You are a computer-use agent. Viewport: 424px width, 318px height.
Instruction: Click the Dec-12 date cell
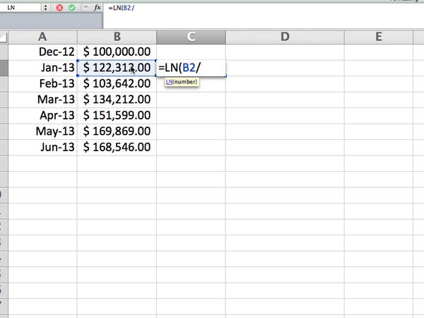point(42,52)
